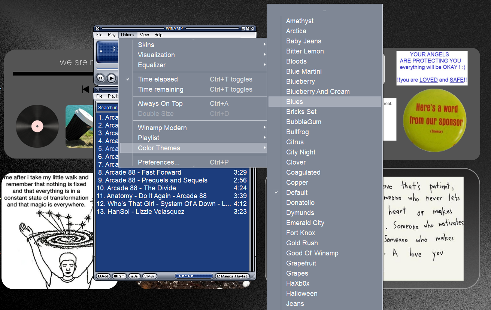Select track 8 Arcade 88 - Fast Forward

click(x=172, y=172)
